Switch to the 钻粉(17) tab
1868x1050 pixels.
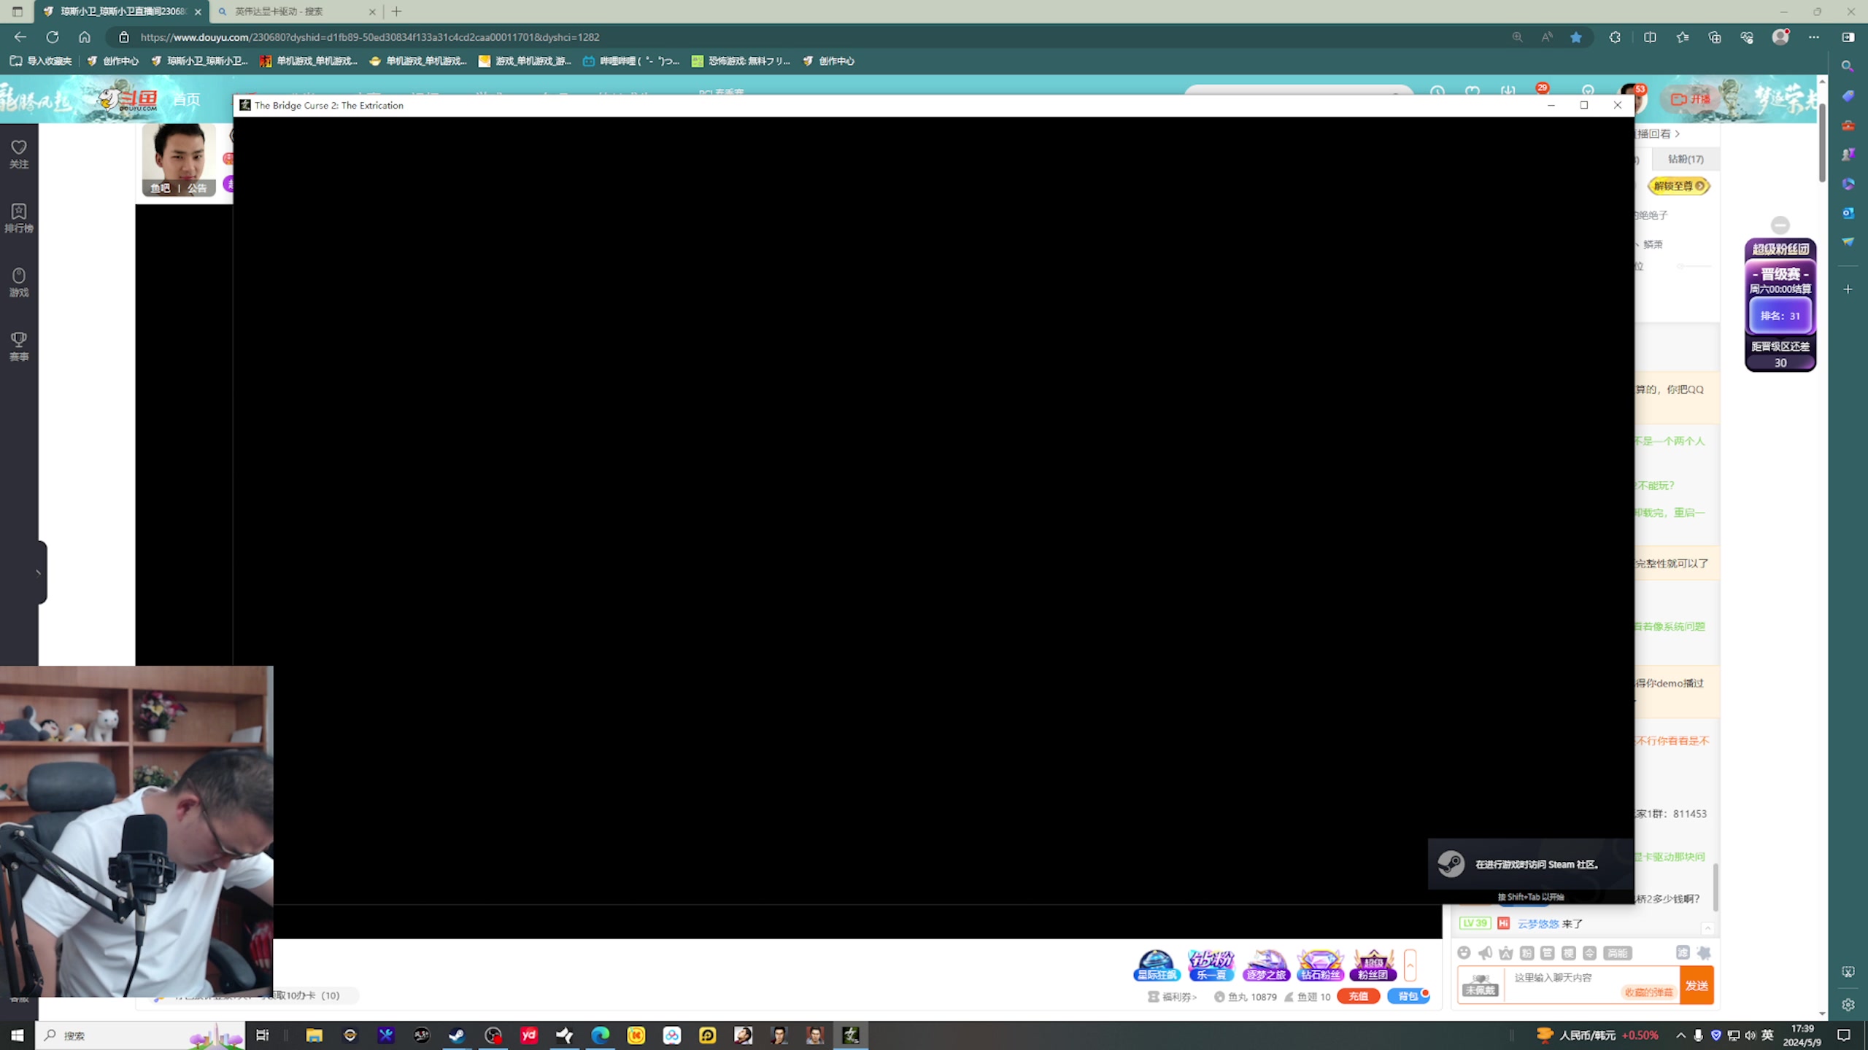click(1686, 159)
